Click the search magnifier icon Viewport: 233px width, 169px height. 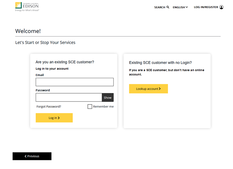pos(168,7)
